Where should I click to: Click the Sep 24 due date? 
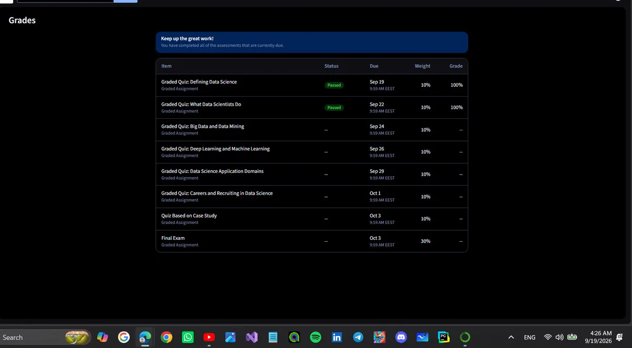[x=377, y=126]
